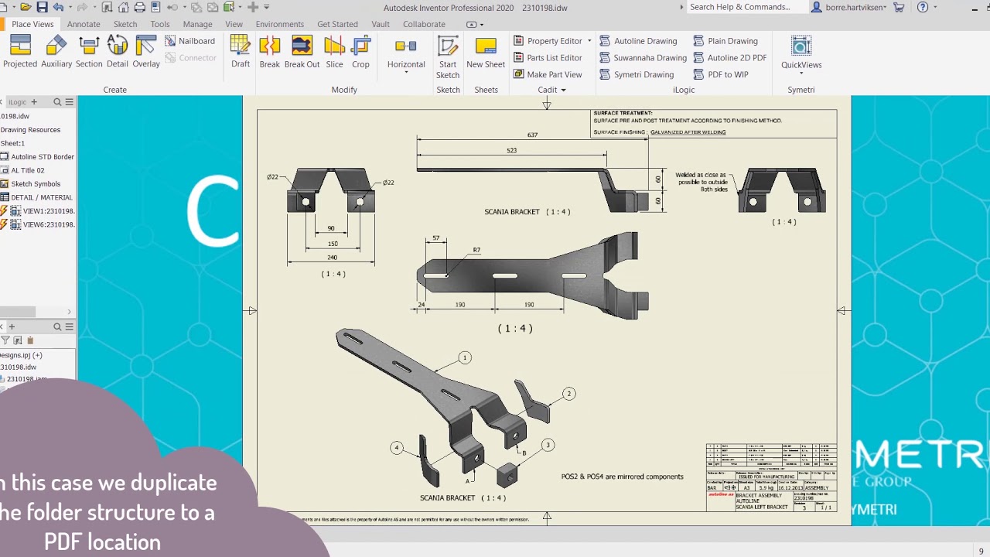
Task: Open file using the folder icon
Action: [x=26, y=7]
